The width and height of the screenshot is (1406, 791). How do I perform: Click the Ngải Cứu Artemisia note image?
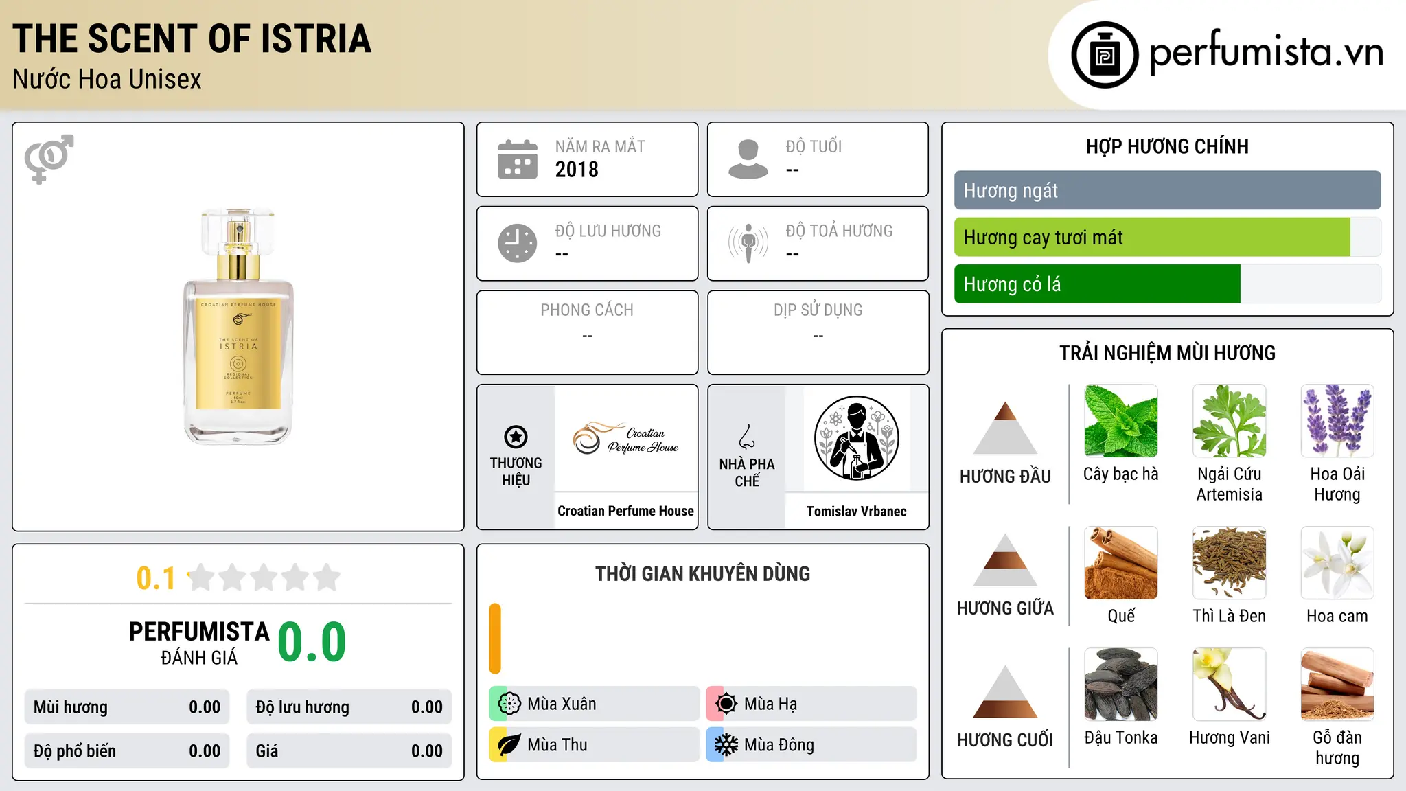(x=1229, y=421)
